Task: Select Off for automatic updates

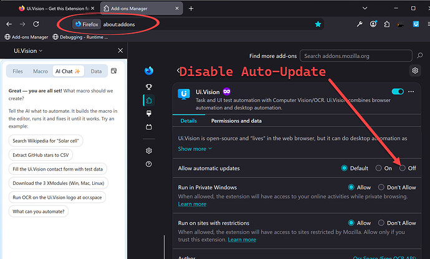Action: (x=403, y=168)
